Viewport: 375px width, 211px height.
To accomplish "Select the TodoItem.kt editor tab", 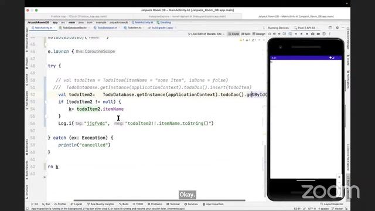I will tap(134, 28).
